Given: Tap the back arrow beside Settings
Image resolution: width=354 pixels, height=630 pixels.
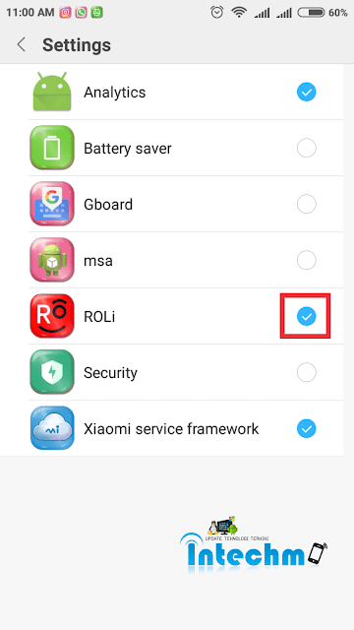Looking at the screenshot, I should point(22,44).
